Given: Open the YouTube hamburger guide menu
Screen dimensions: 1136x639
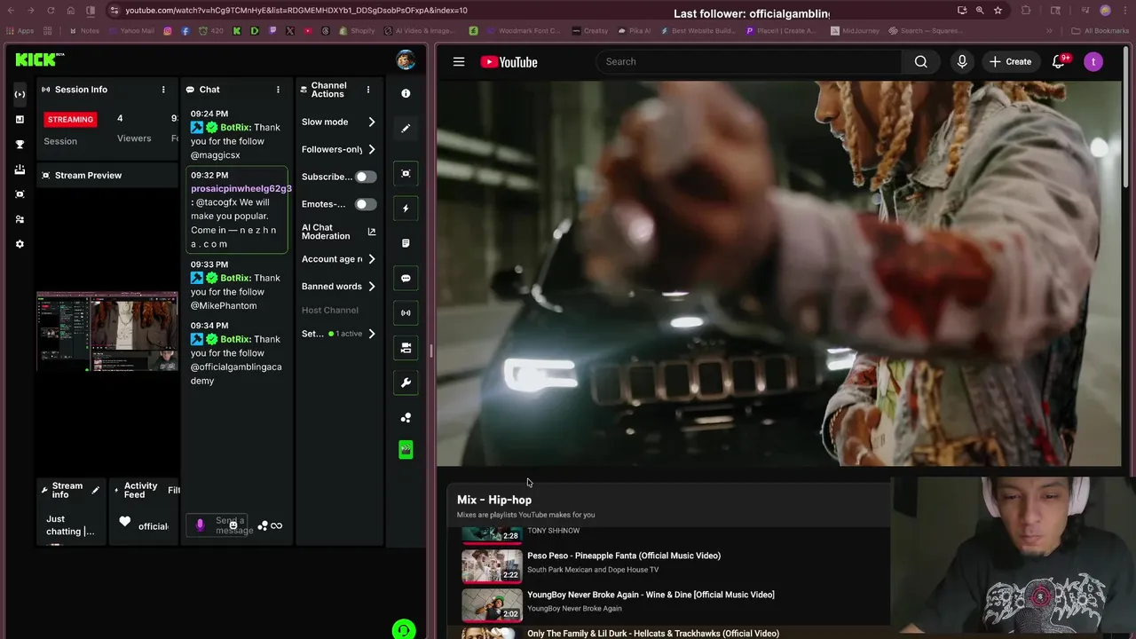Looking at the screenshot, I should [x=459, y=62].
